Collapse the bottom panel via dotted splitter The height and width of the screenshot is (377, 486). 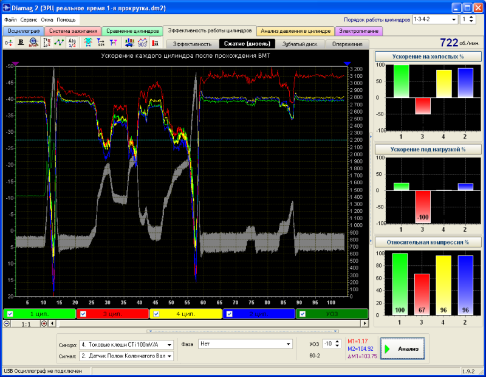[243, 331]
